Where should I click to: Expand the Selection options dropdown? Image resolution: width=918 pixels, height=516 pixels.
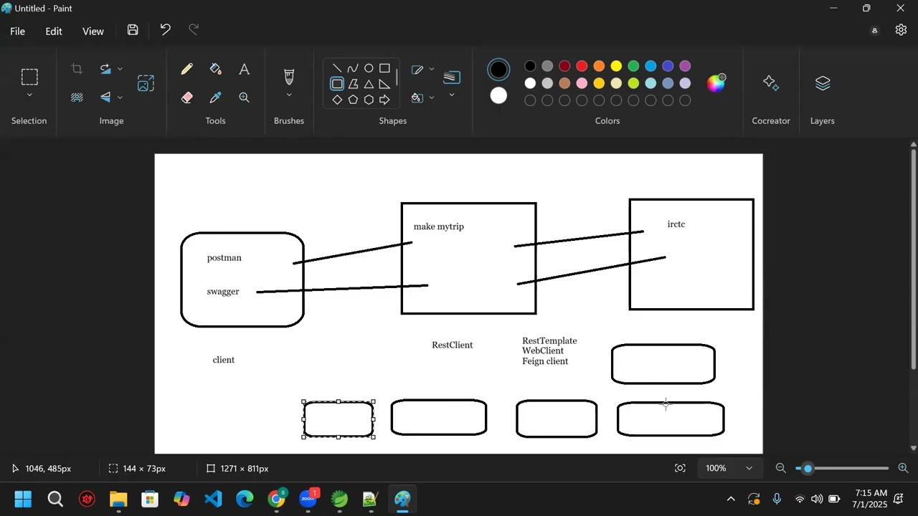coord(29,95)
